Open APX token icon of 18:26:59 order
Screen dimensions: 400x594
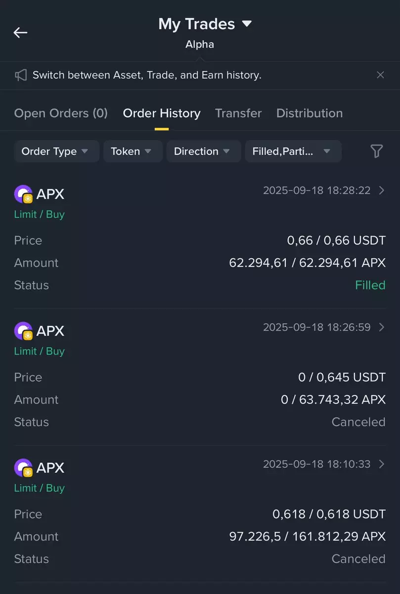click(23, 331)
